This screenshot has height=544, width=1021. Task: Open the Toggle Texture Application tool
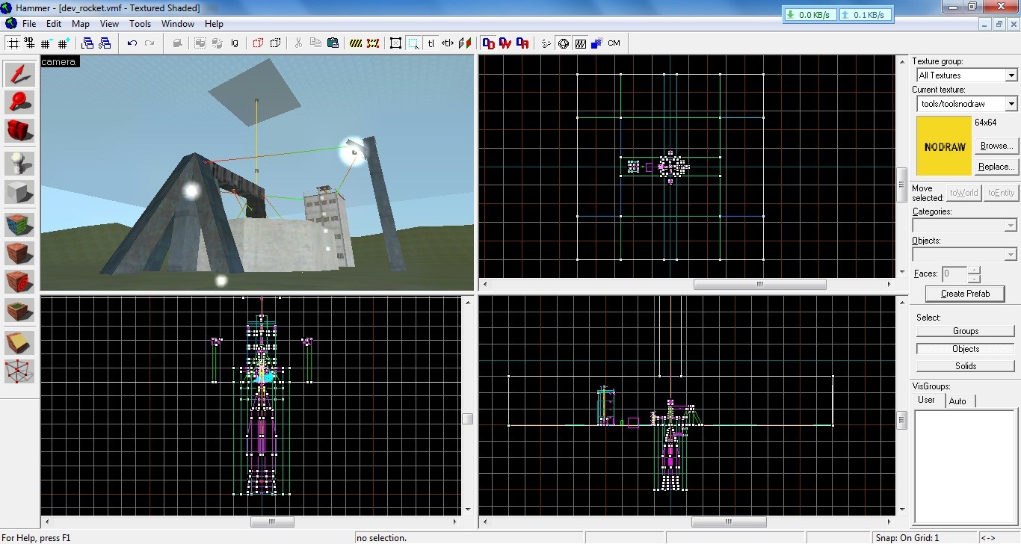pos(20,225)
